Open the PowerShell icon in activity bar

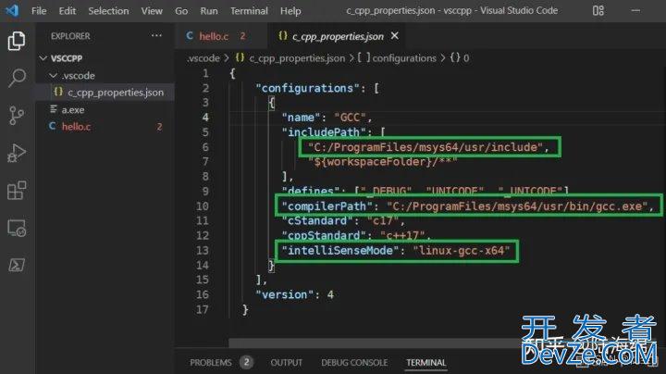coord(17,265)
